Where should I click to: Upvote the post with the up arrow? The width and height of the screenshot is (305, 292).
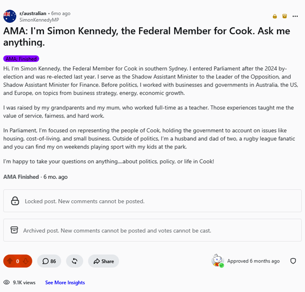(10, 261)
